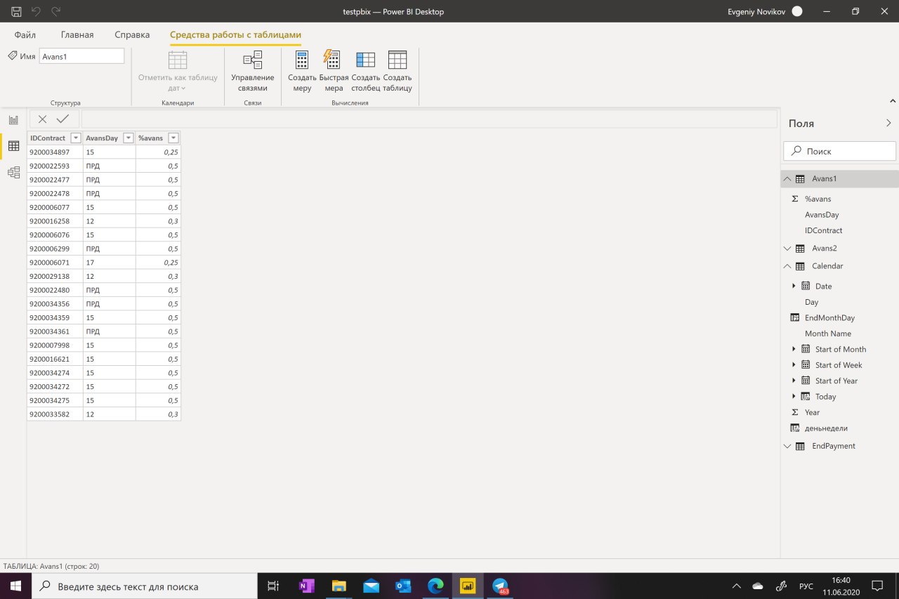Click the OneDrive cloud tray icon
Image resolution: width=899 pixels, height=599 pixels.
click(757, 586)
